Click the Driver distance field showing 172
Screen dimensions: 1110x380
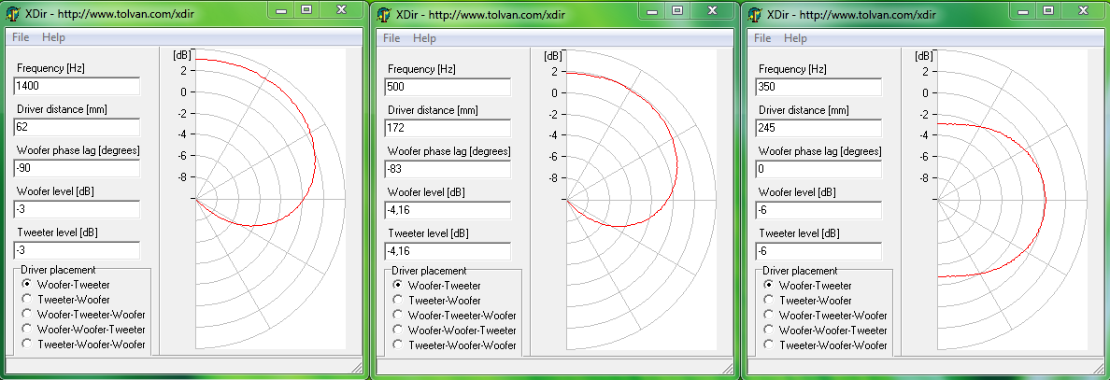click(x=448, y=128)
